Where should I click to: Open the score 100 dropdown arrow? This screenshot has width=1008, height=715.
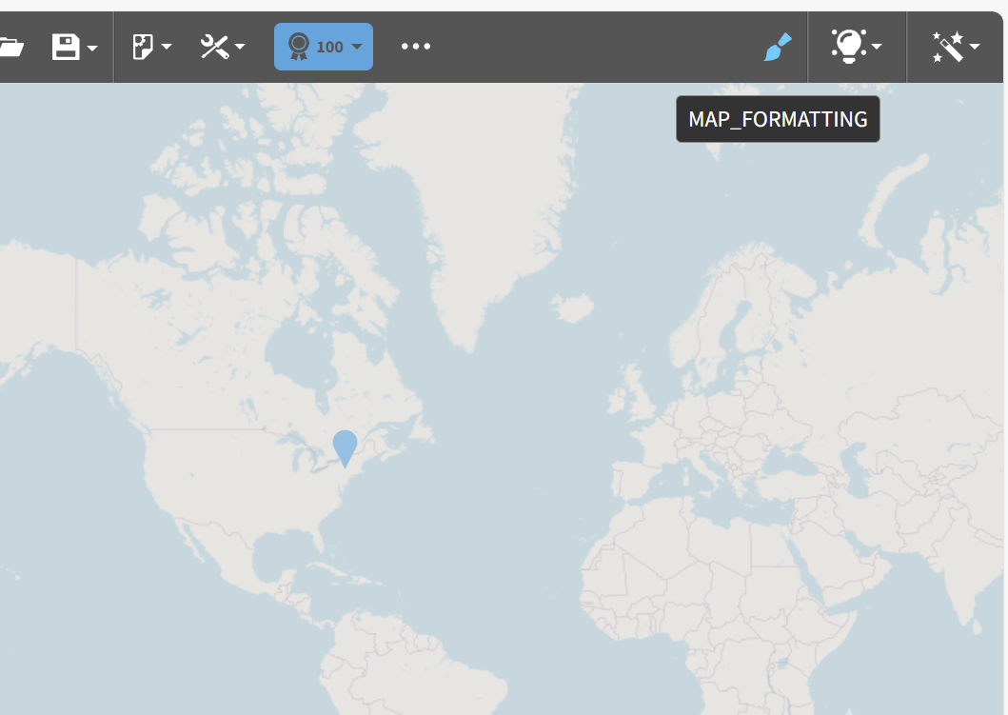point(357,45)
